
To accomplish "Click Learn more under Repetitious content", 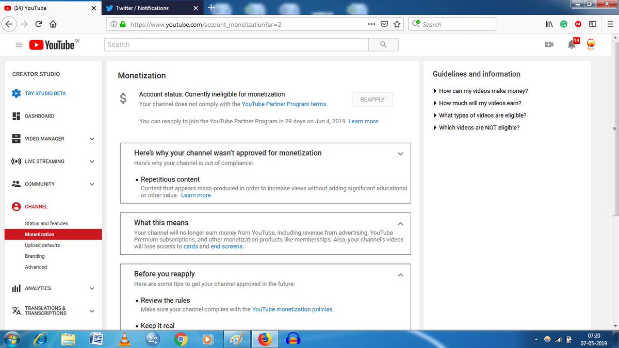I will tap(196, 195).
